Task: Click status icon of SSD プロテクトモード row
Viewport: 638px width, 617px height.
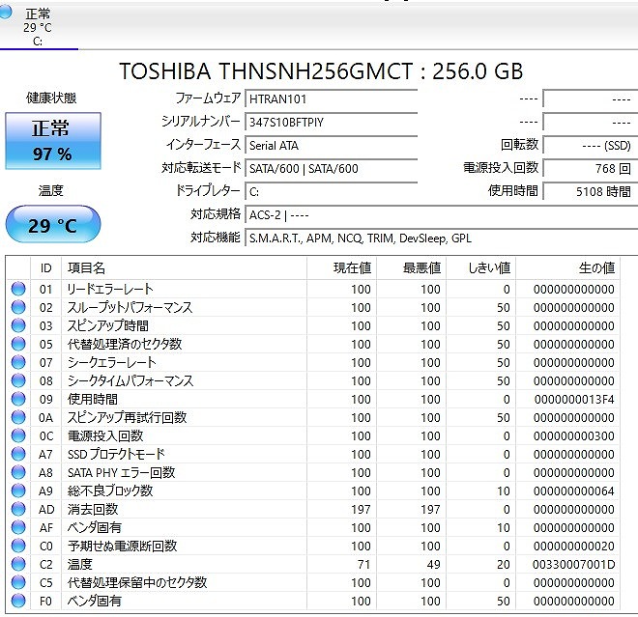Action: [x=18, y=454]
